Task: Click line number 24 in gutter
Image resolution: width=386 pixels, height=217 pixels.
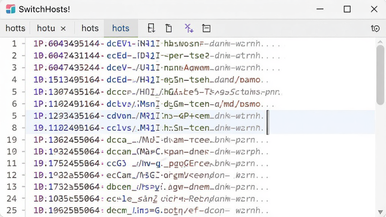Action: 12,199
